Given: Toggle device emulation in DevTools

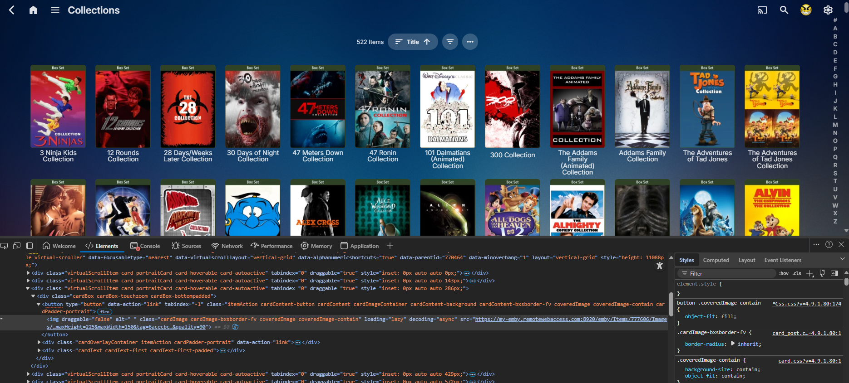Looking at the screenshot, I should tap(17, 246).
